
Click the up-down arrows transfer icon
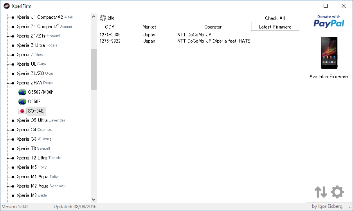[x=321, y=192]
